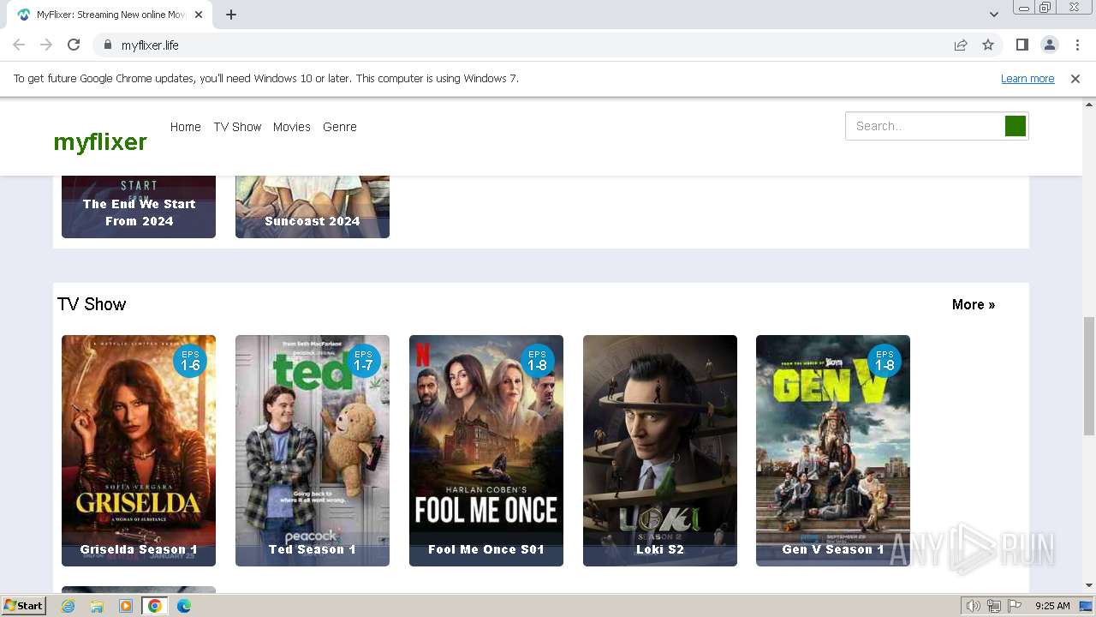Open File Explorer from taskbar
Screen dimensions: 1096x617
click(x=97, y=606)
